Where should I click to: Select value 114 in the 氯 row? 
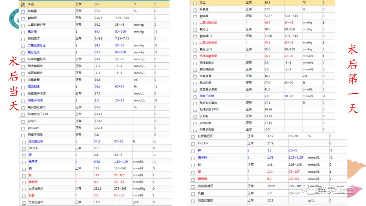[x=270, y=172]
